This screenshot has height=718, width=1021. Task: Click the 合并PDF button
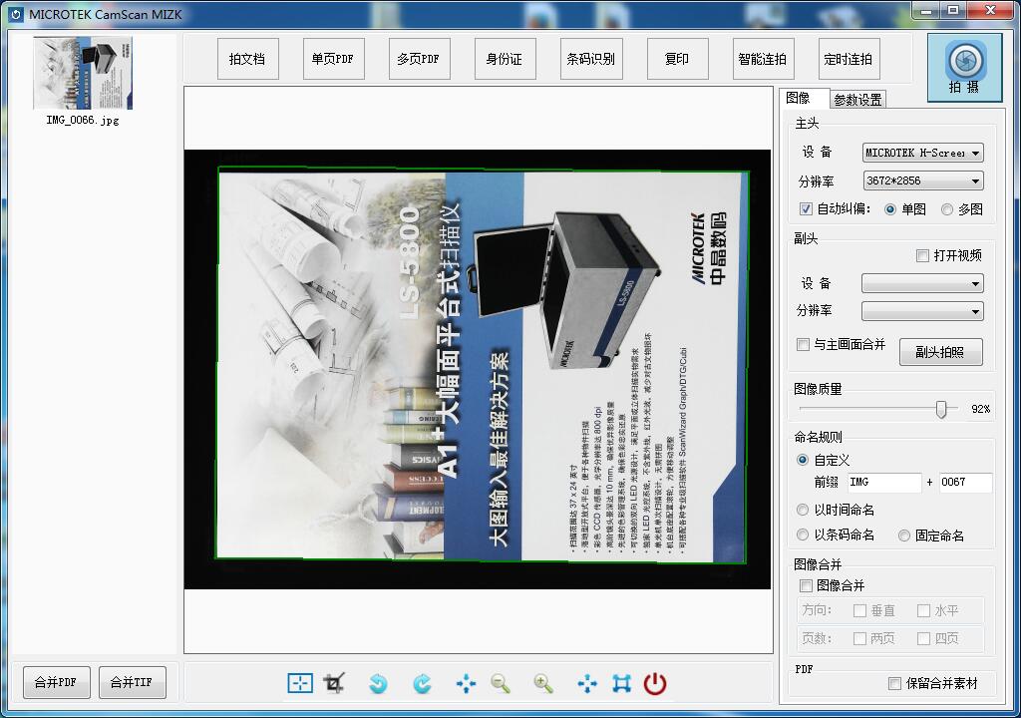pyautogui.click(x=56, y=682)
